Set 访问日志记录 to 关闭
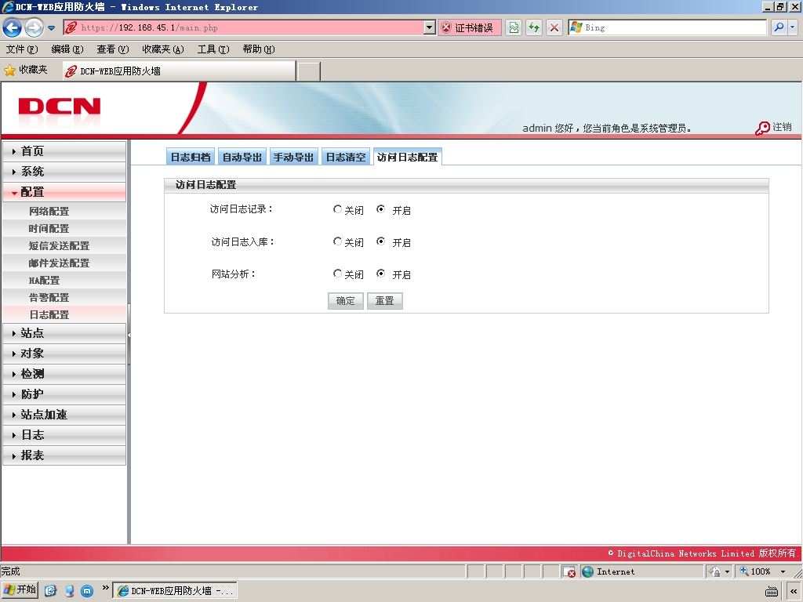The width and height of the screenshot is (803, 602). pos(337,209)
